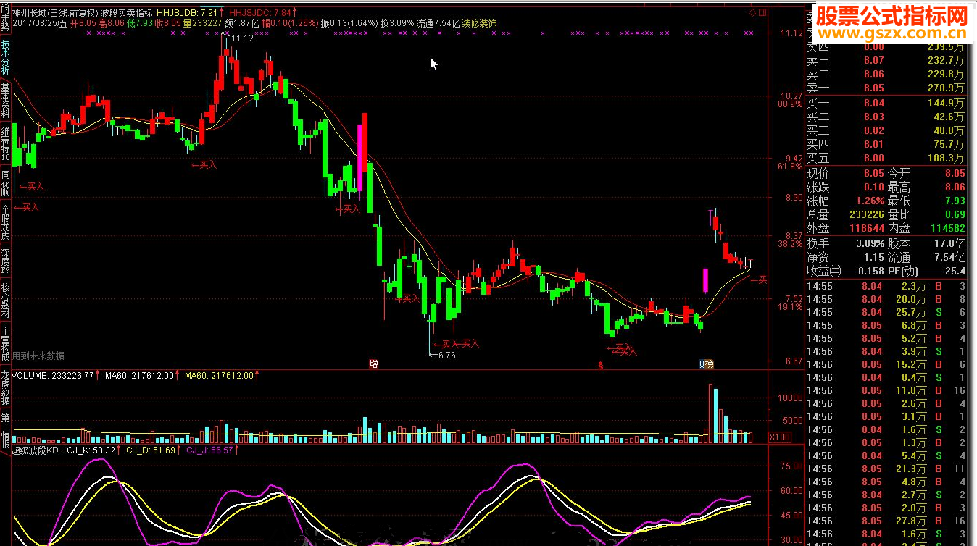The width and height of the screenshot is (977, 546).
Task: Click the 买二 bid row at 8.03
Action: pos(886,117)
